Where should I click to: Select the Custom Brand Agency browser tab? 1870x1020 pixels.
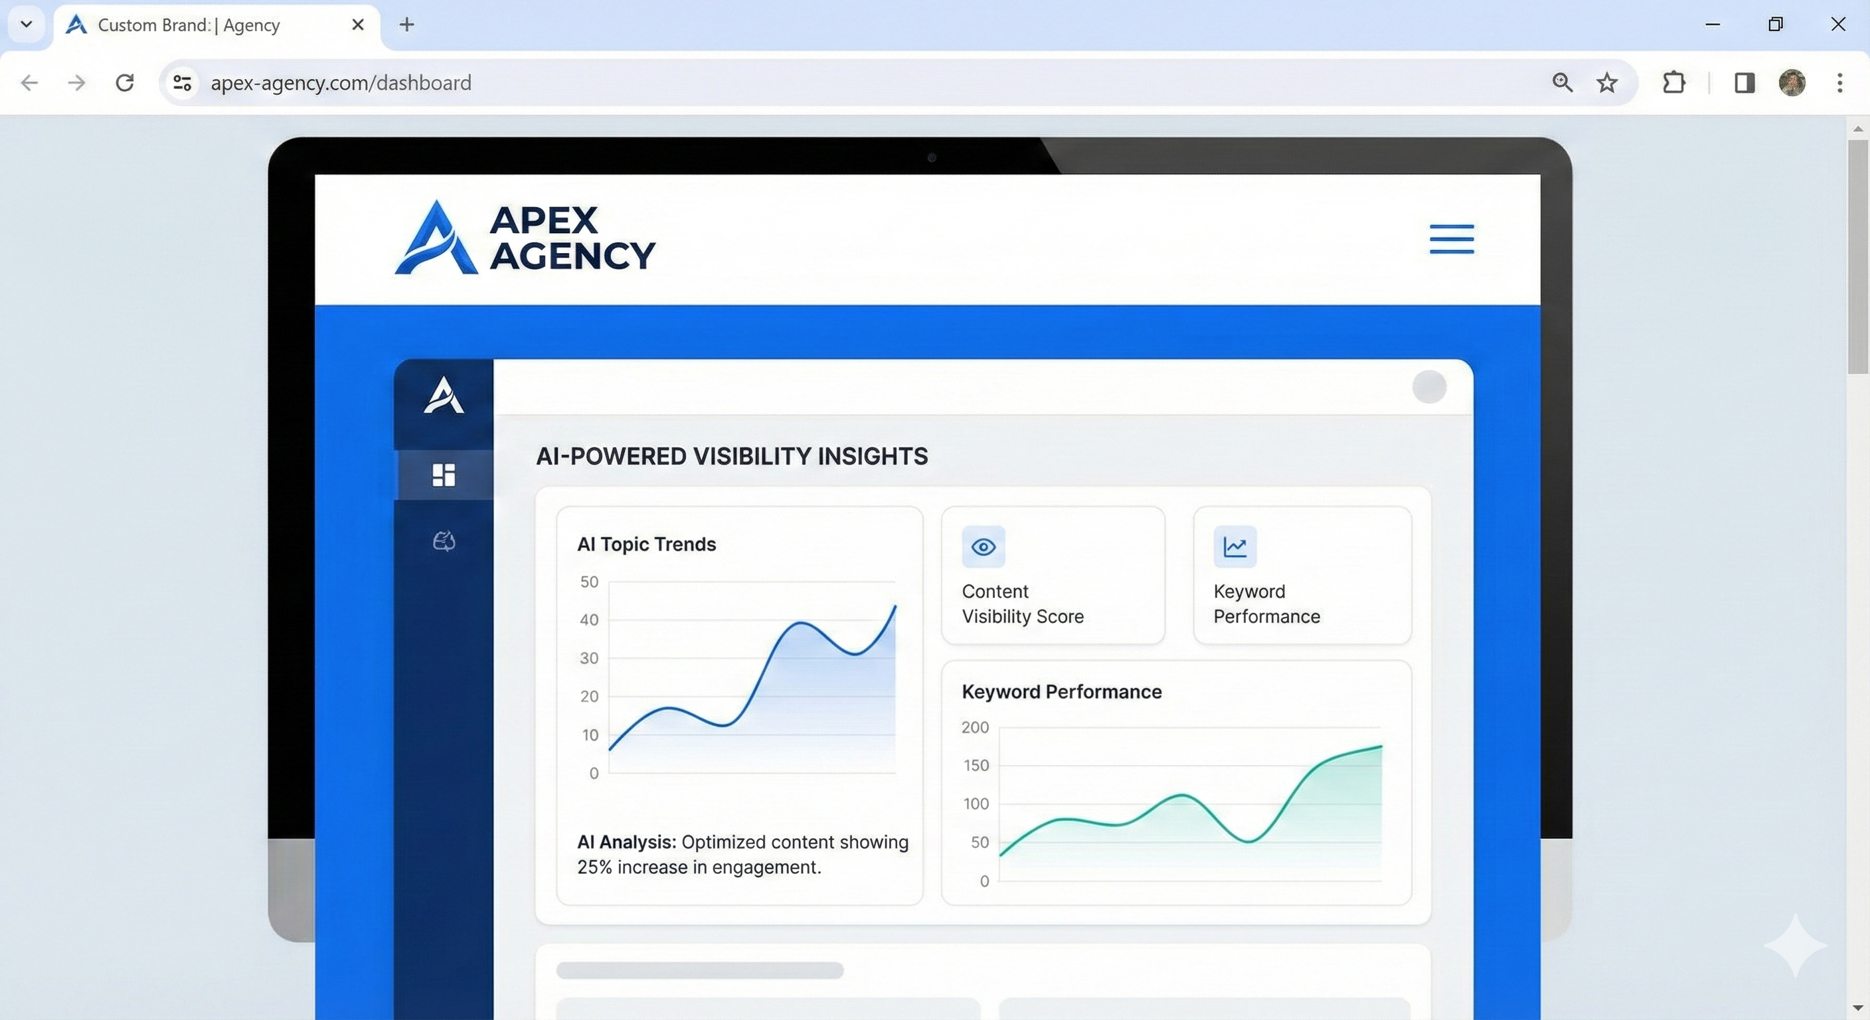click(x=189, y=25)
